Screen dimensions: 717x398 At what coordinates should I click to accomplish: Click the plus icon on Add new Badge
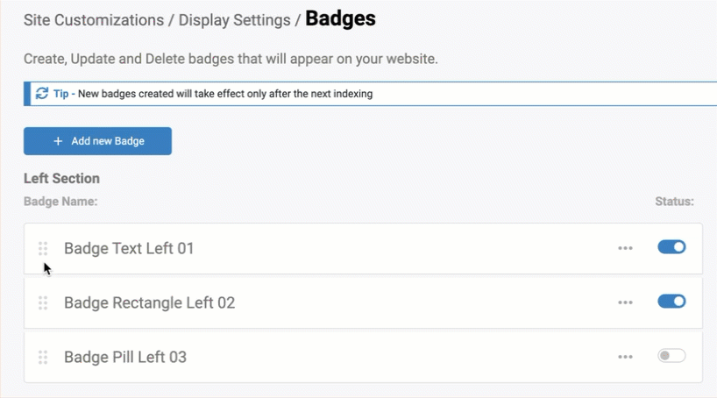58,141
